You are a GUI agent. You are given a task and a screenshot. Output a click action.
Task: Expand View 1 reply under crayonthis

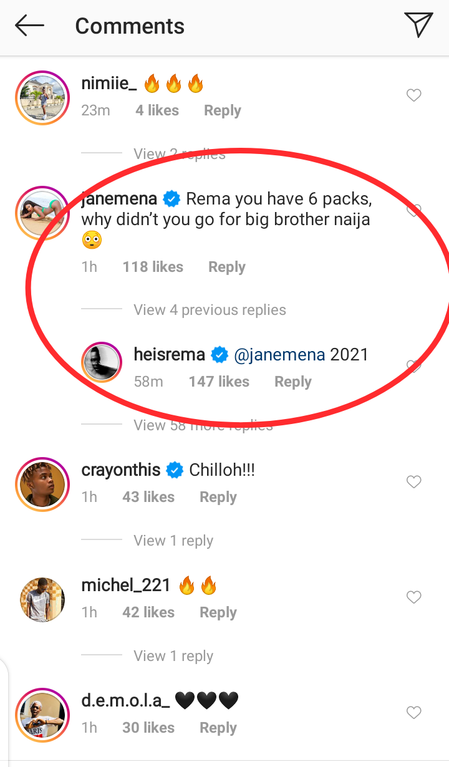tap(173, 541)
